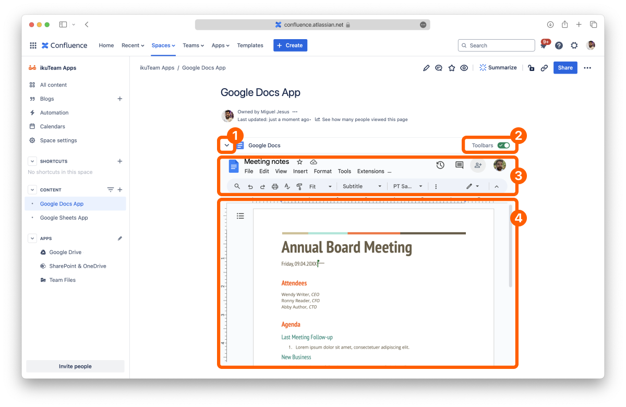Add a new blog with plus icon

(x=120, y=99)
